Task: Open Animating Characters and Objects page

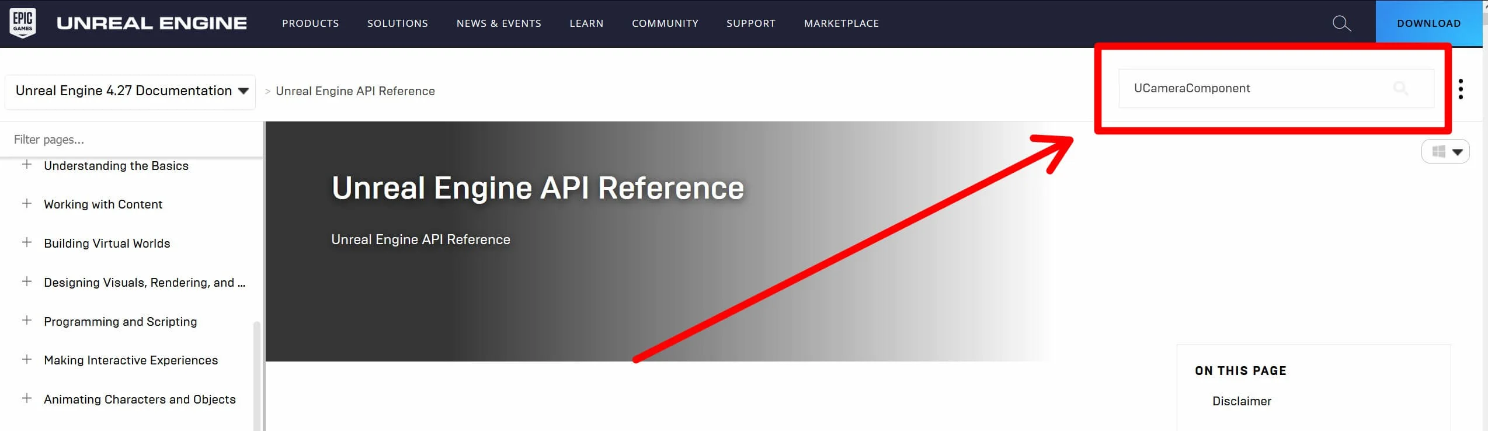Action: (x=140, y=399)
